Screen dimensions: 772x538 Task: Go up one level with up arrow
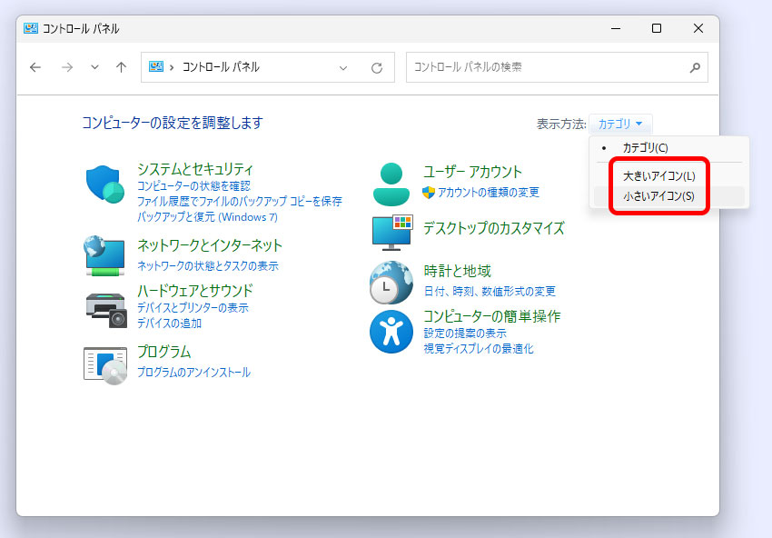121,67
